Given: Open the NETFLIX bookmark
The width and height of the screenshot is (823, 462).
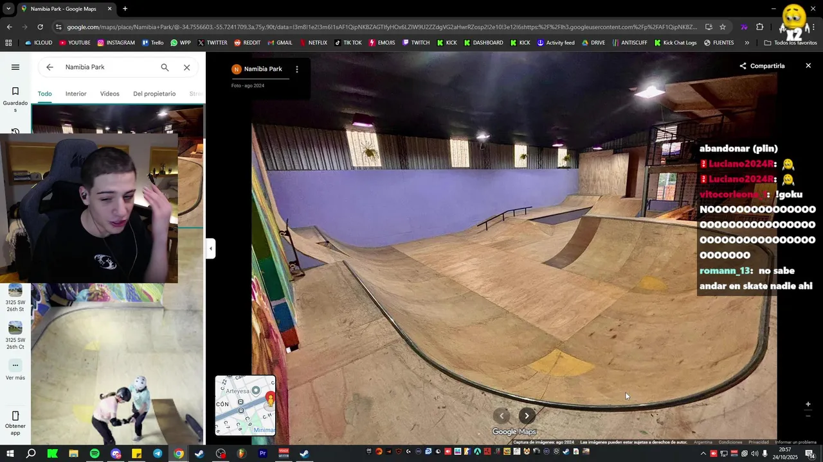Looking at the screenshot, I should click(313, 43).
